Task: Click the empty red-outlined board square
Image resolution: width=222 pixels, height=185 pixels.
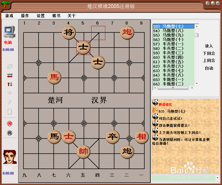Action: tap(98, 33)
